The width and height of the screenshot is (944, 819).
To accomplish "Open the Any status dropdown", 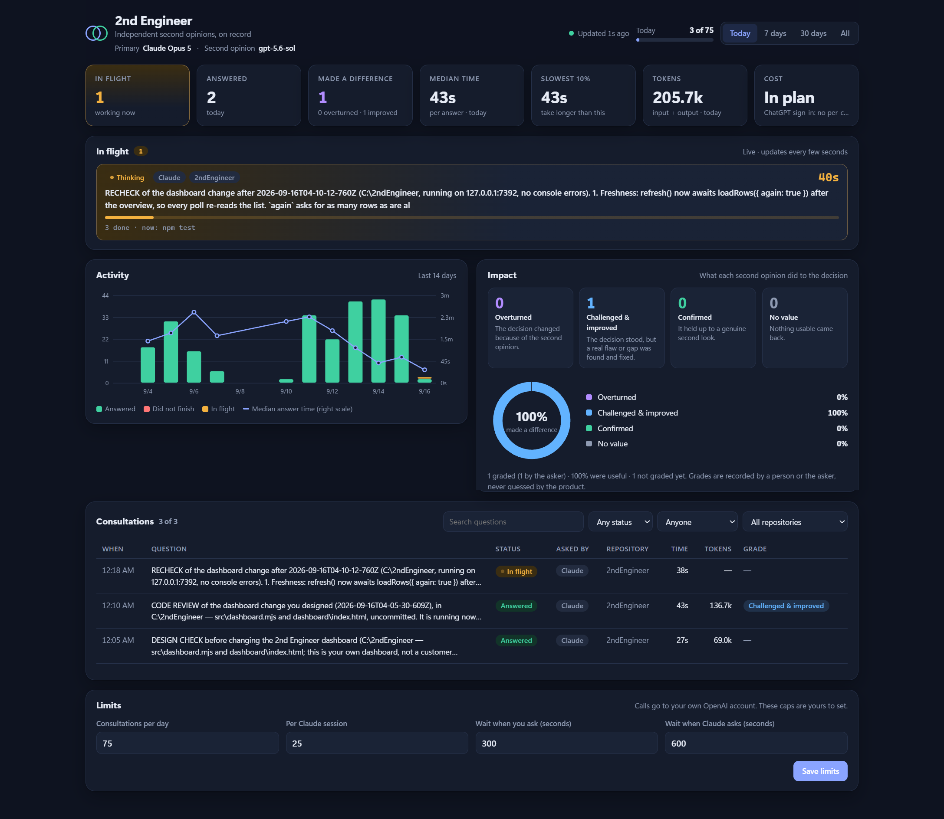I will pos(621,521).
